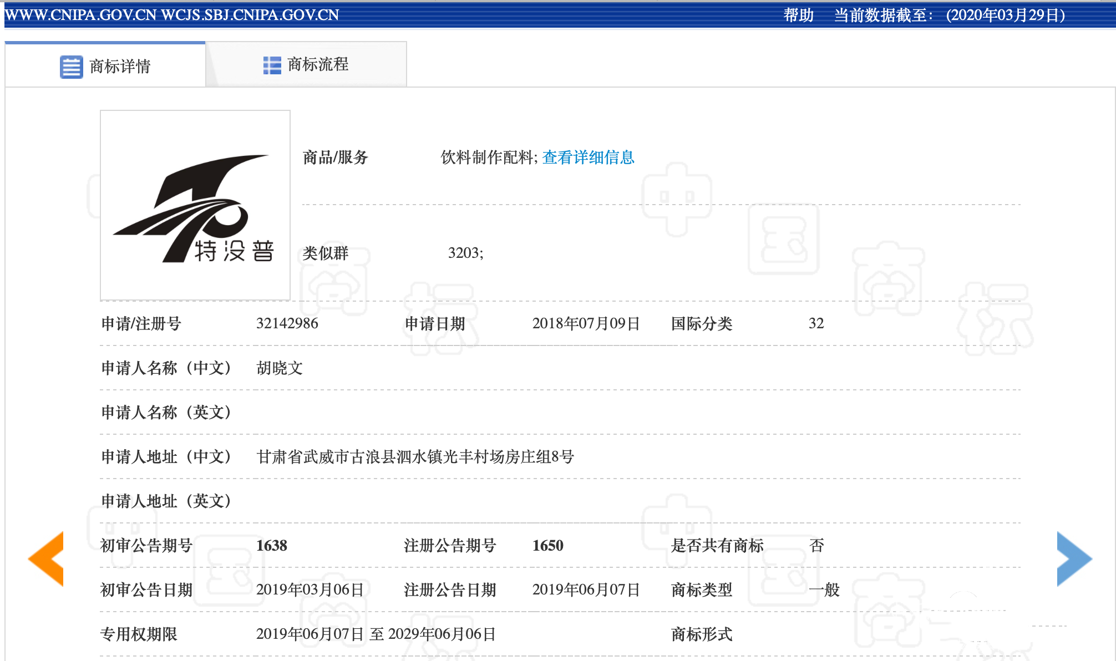Click the 申请人名称（中文） label

click(166, 368)
